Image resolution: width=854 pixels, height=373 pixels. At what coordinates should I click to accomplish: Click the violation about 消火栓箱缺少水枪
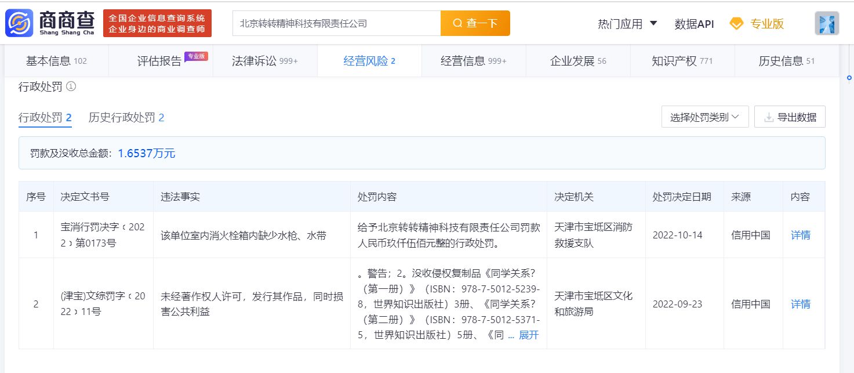coord(244,235)
